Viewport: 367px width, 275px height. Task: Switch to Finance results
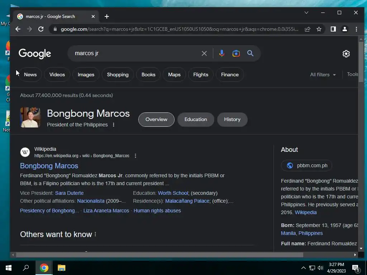tap(230, 74)
